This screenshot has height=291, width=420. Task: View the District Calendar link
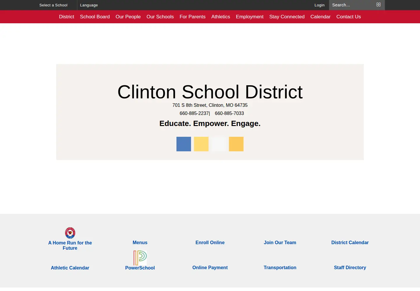(x=350, y=242)
